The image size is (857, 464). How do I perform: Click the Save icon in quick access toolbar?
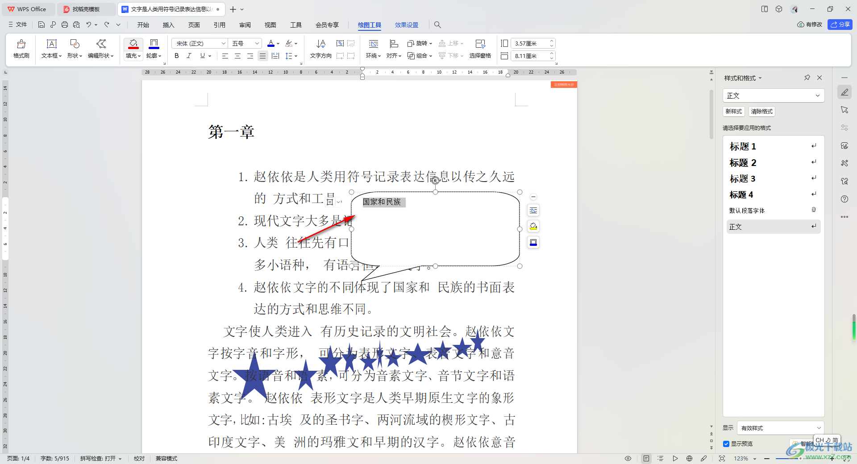42,25
